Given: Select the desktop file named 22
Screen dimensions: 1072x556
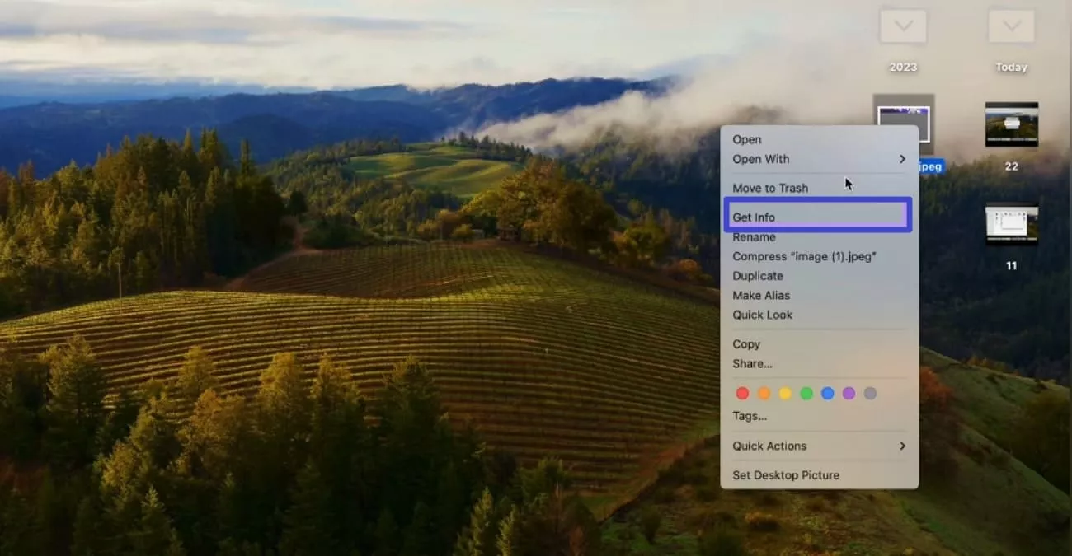Looking at the screenshot, I should [x=1011, y=125].
